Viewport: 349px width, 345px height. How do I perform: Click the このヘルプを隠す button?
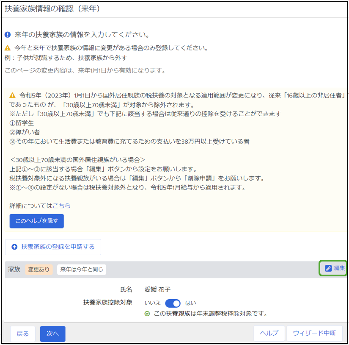click(x=37, y=221)
